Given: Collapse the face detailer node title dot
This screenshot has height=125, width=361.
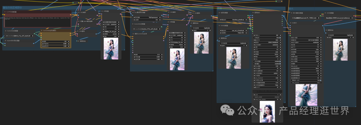Looking at the screenshot, I should tap(253, 13).
